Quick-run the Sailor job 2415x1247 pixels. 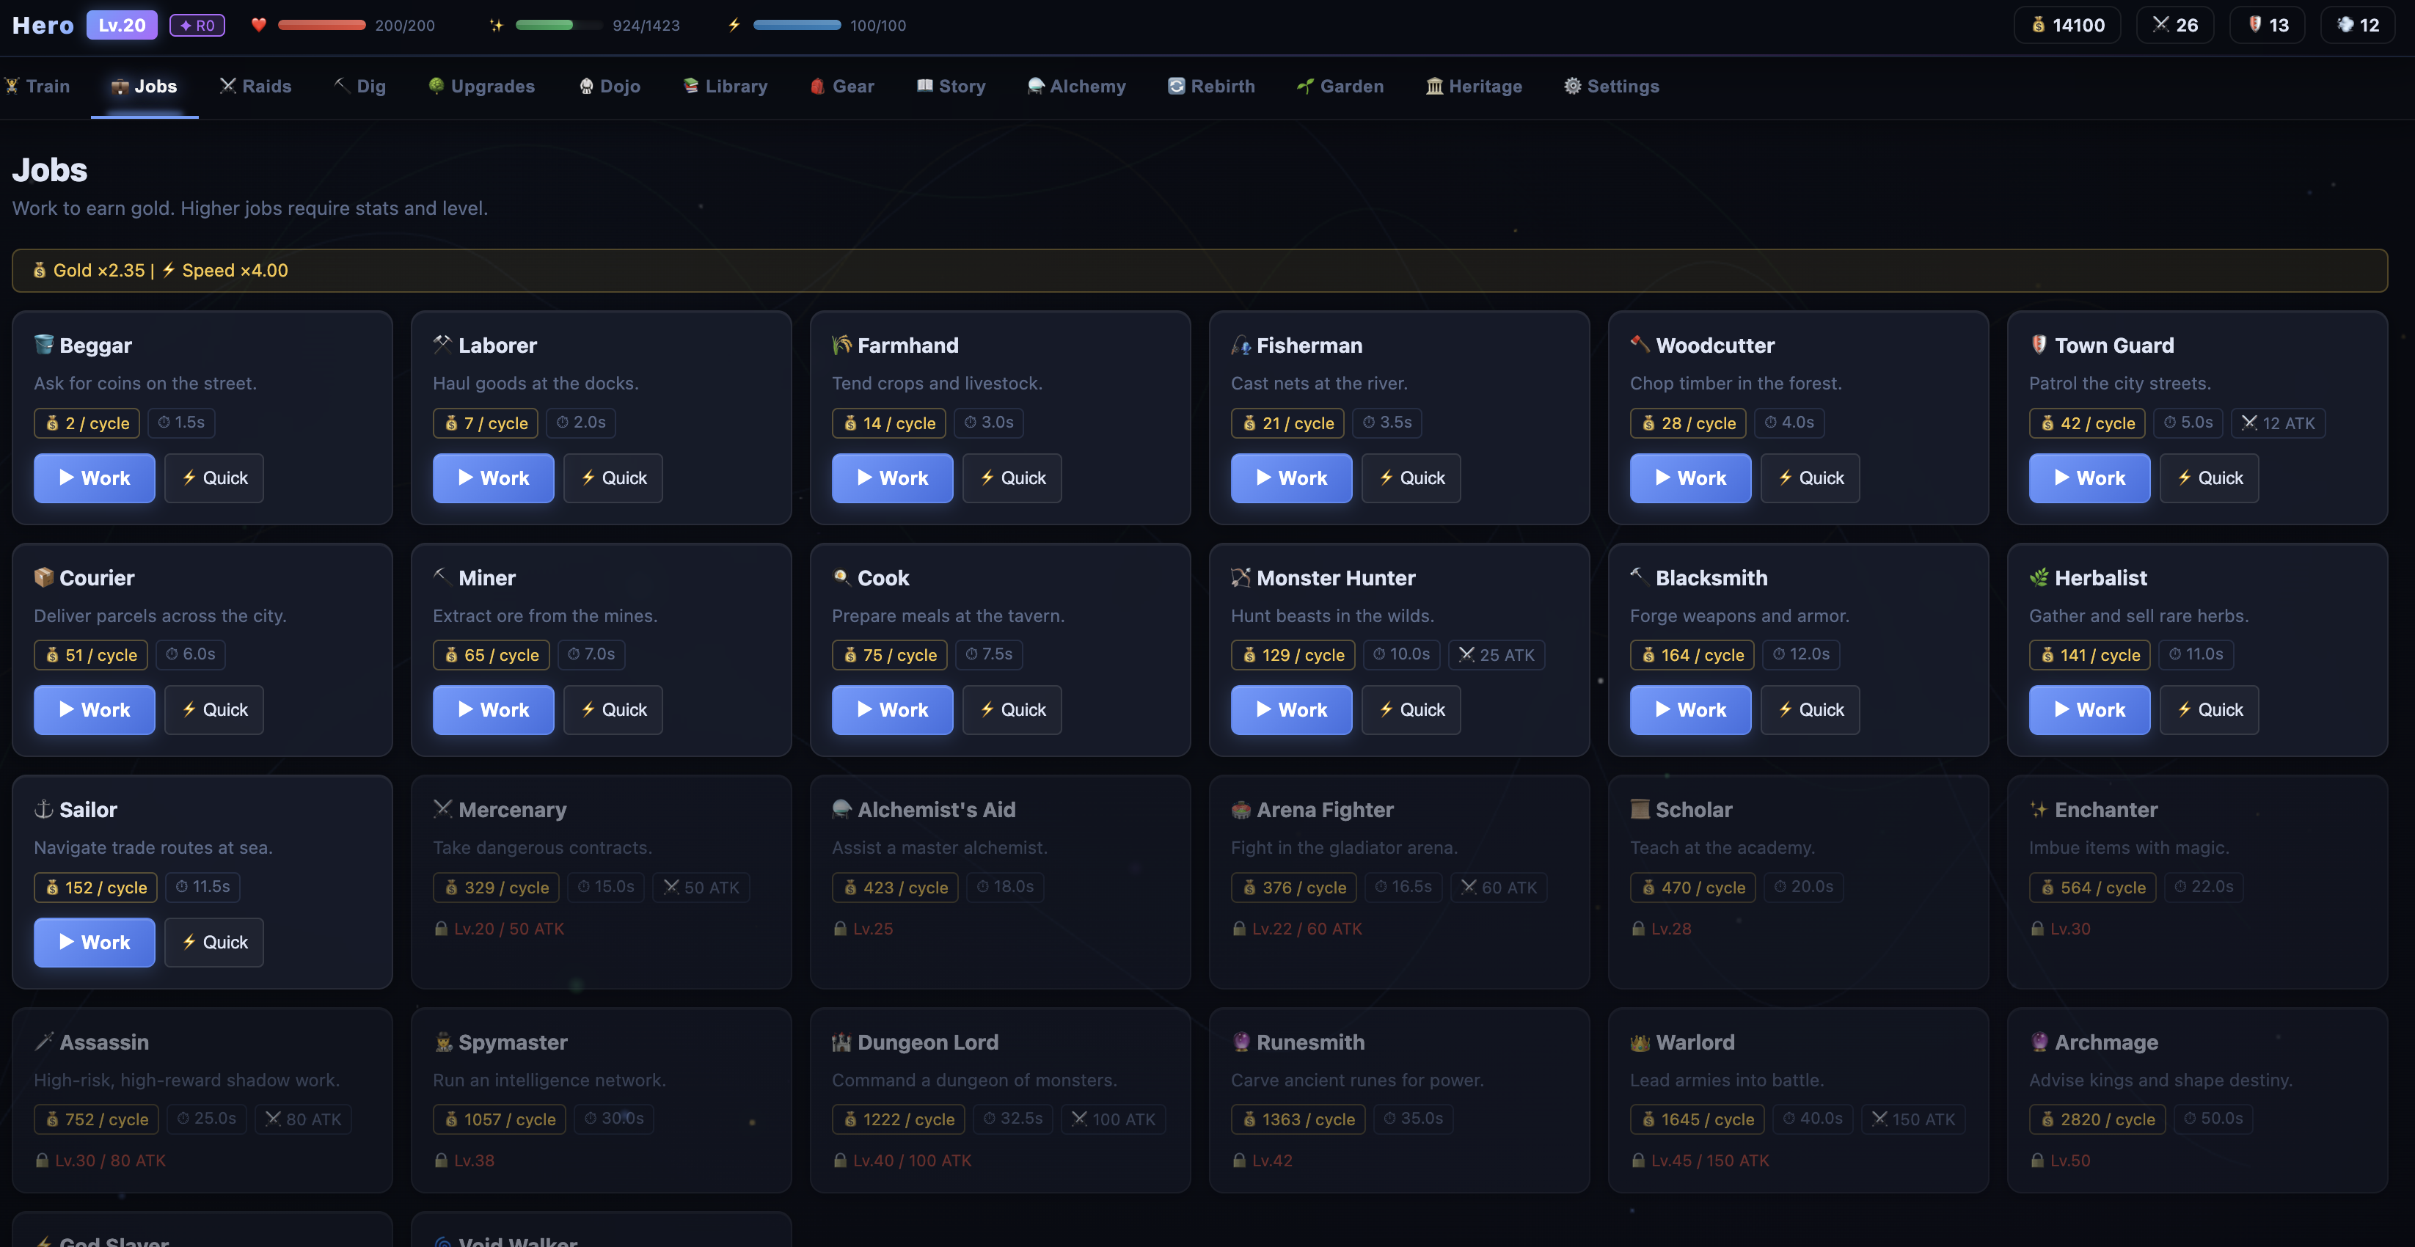tap(215, 943)
